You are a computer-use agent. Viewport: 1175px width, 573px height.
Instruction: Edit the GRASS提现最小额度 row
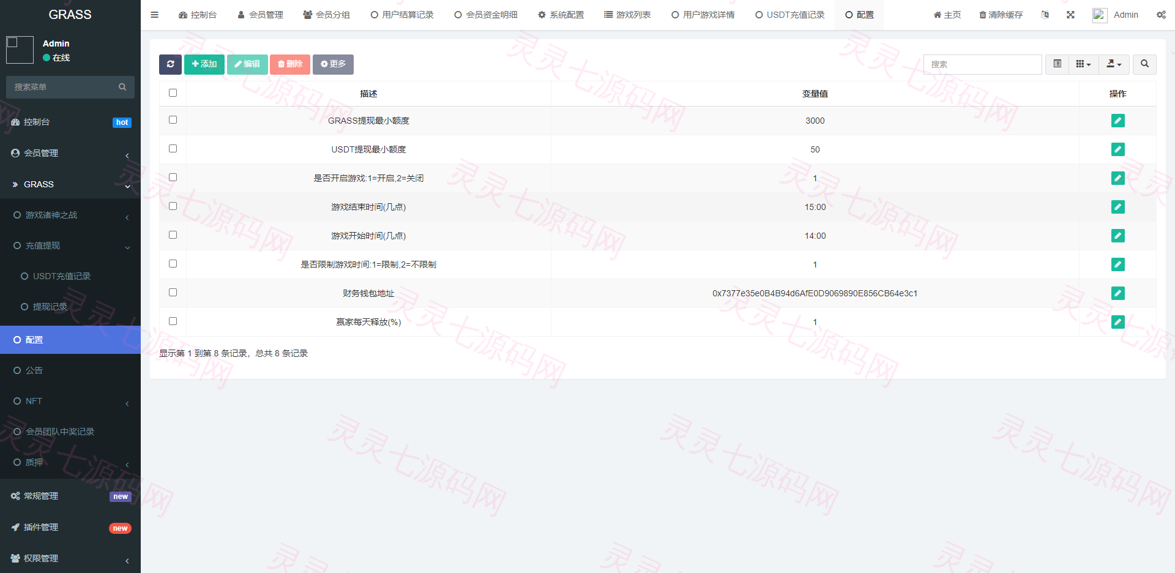pyautogui.click(x=1117, y=121)
